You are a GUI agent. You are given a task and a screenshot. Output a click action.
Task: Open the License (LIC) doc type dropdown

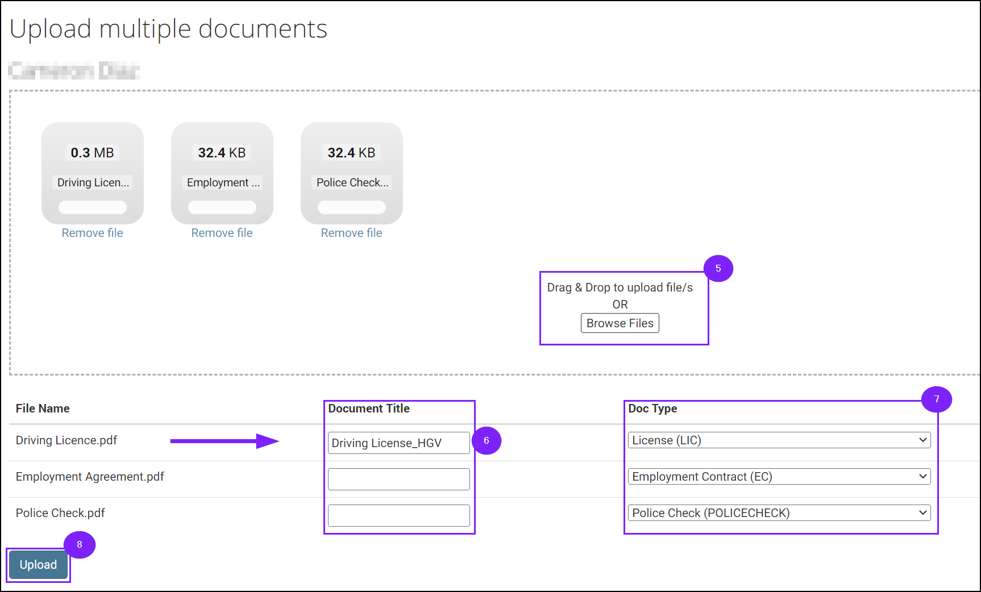tap(779, 440)
